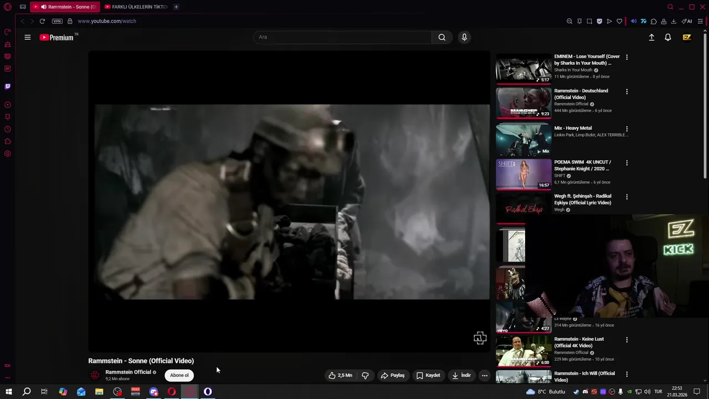This screenshot has height=399, width=709.
Task: Open options for Rammstein Keine Lust video
Action: (x=626, y=340)
